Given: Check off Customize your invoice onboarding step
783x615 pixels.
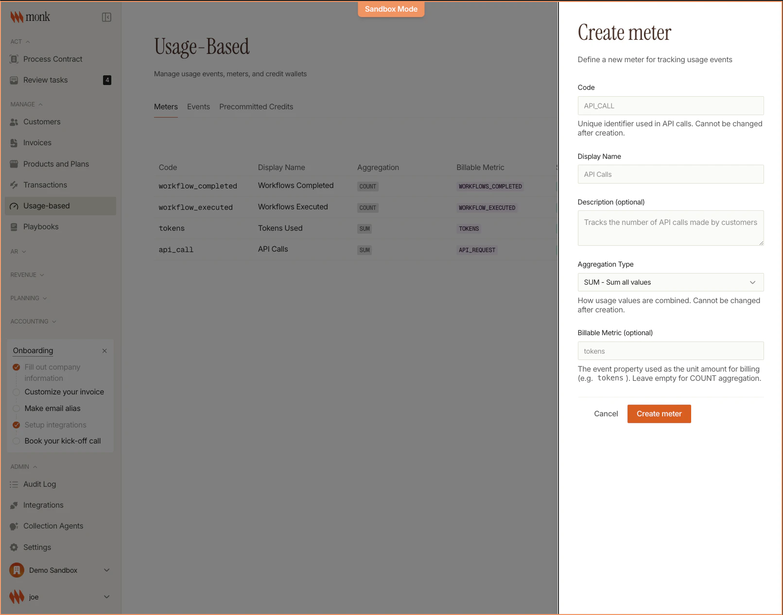Looking at the screenshot, I should (16, 392).
